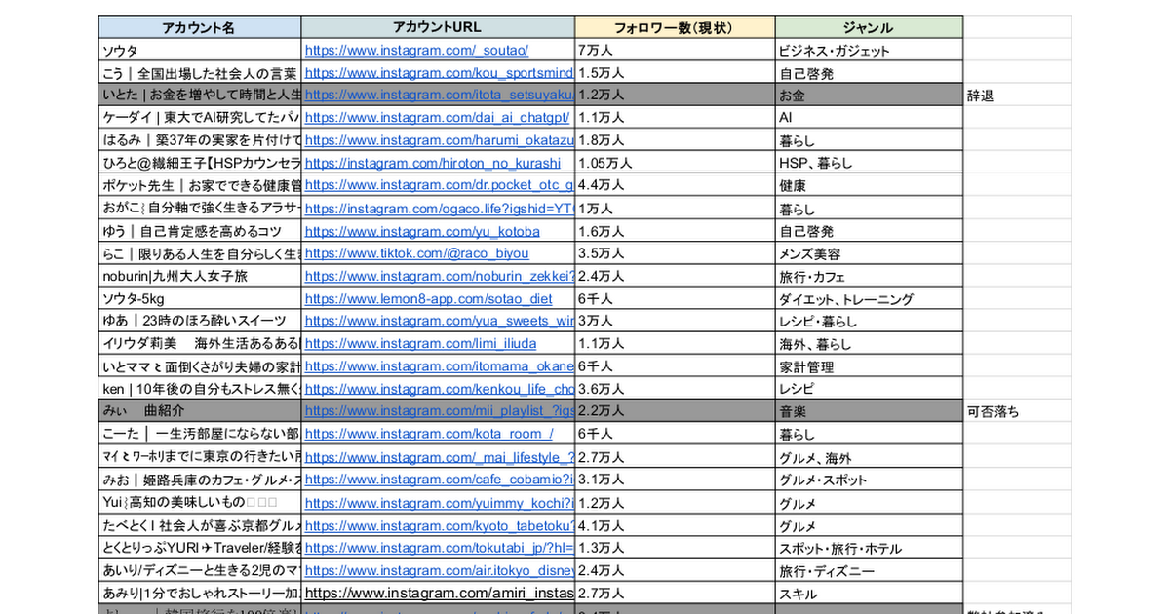
Task: Open the yu_kotoba Instagram link
Action: pyautogui.click(x=422, y=231)
